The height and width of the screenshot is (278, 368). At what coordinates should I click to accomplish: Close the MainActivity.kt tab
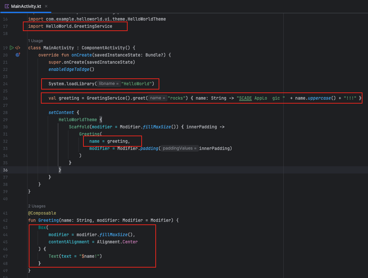coord(46,7)
